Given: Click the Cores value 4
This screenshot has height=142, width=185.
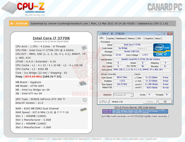Looking at the screenshot, I should click(x=149, y=95).
